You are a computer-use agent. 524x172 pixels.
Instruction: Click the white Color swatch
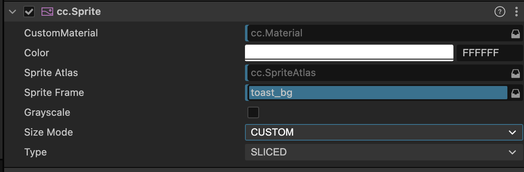(349, 53)
